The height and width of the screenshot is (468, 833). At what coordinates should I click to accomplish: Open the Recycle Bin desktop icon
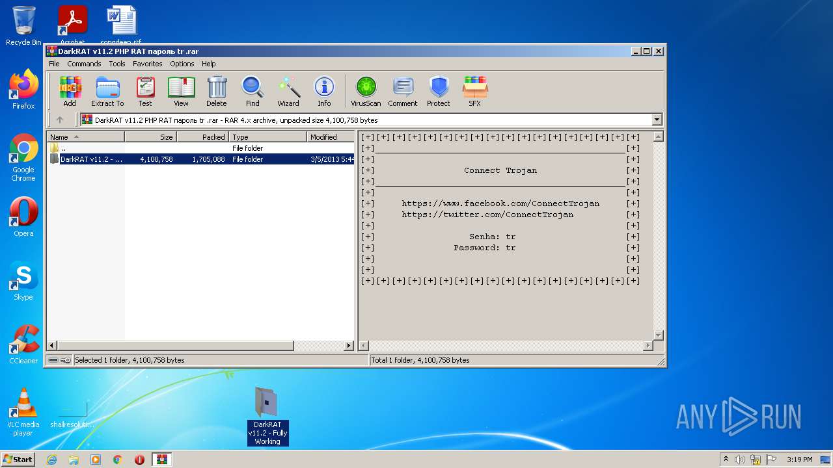point(23,26)
